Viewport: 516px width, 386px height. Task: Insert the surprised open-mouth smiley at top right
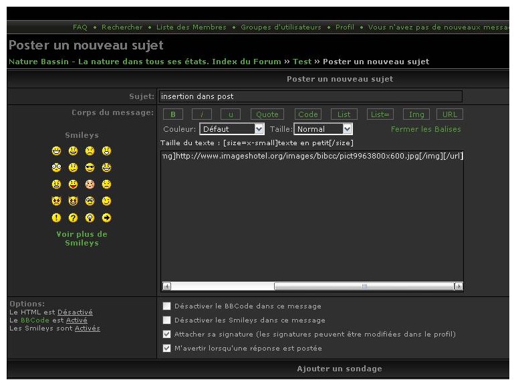(x=106, y=151)
